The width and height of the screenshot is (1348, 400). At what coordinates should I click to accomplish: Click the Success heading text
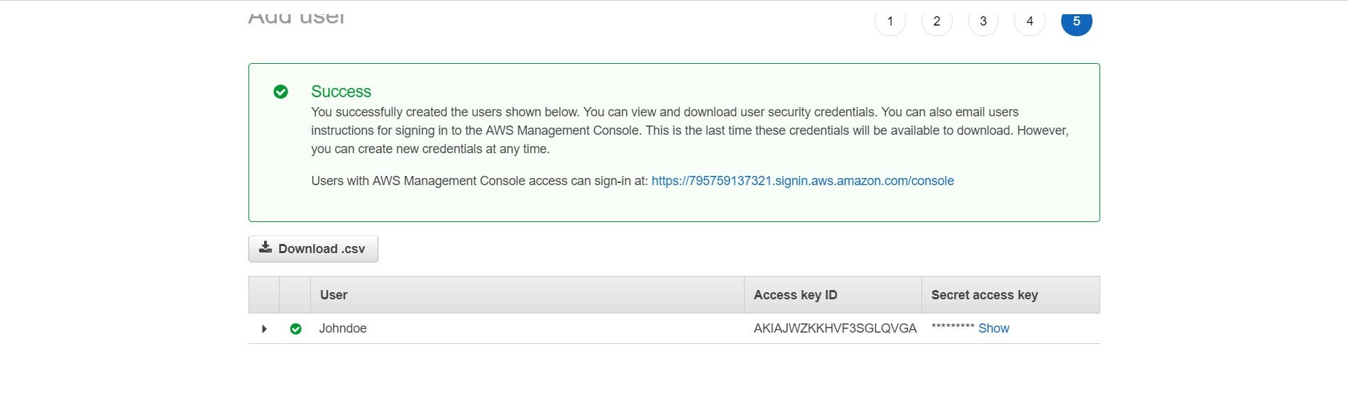pos(341,91)
